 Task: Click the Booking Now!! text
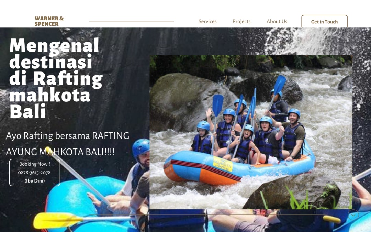[x=35, y=164]
